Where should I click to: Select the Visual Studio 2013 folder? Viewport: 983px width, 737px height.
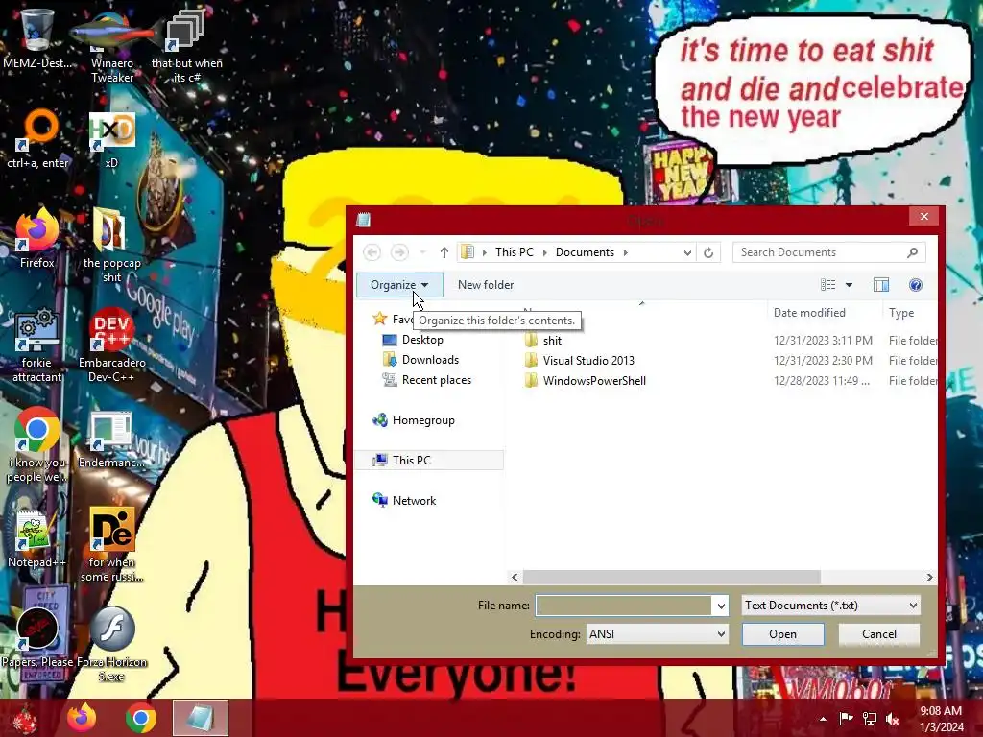pos(588,361)
